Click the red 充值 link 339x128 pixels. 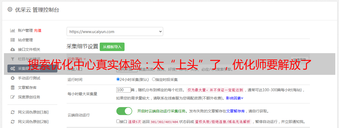[38, 30]
